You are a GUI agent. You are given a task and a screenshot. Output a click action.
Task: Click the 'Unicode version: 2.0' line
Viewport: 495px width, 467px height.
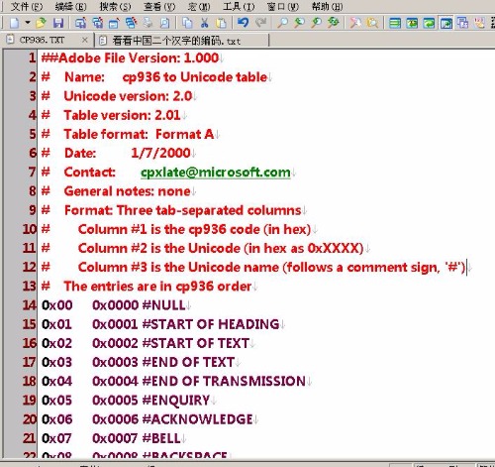click(x=128, y=96)
